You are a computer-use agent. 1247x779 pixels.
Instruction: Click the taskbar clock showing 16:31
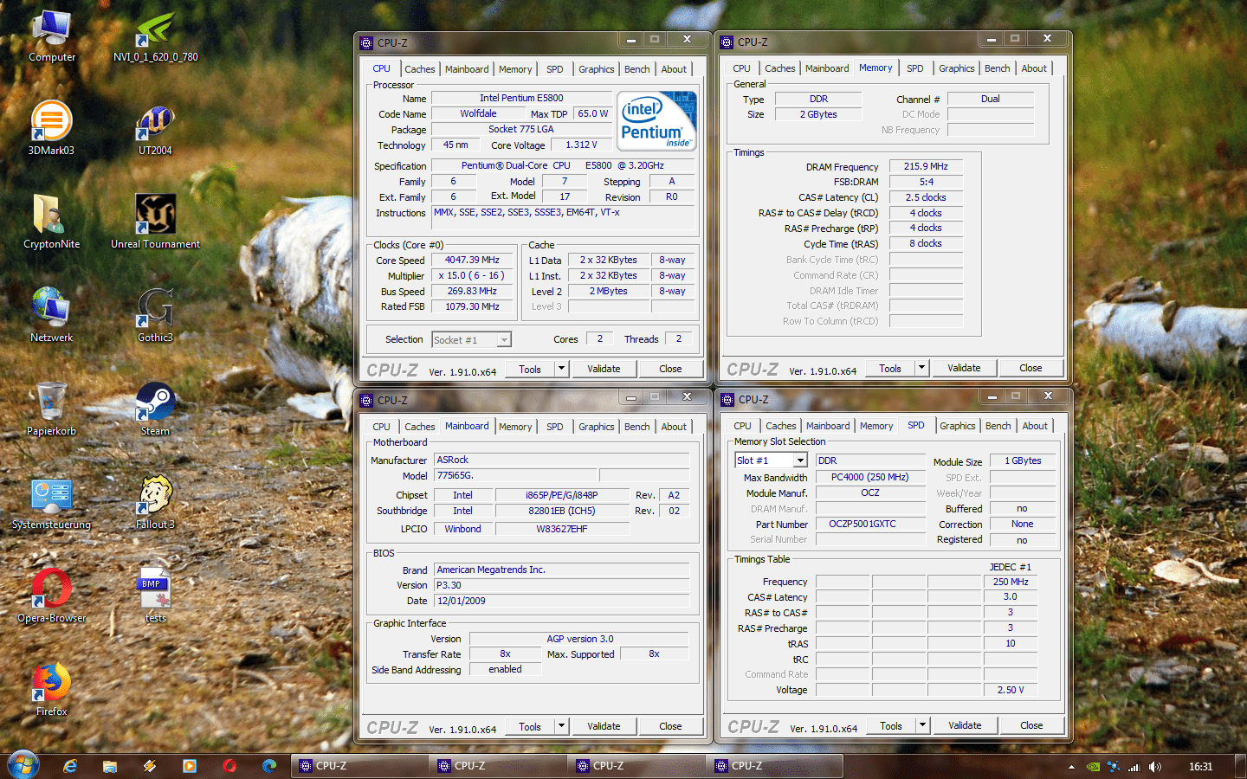click(1200, 767)
